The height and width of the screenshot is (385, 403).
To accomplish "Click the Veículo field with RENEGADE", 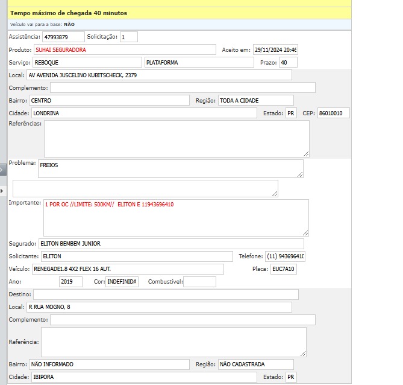I will click(x=127, y=269).
